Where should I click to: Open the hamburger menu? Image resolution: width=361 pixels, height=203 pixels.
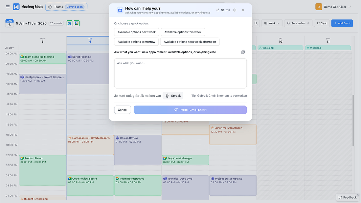[x=7, y=7]
